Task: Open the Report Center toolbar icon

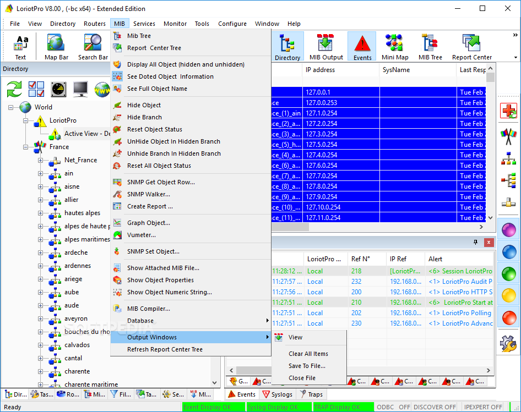Action: pos(472,47)
